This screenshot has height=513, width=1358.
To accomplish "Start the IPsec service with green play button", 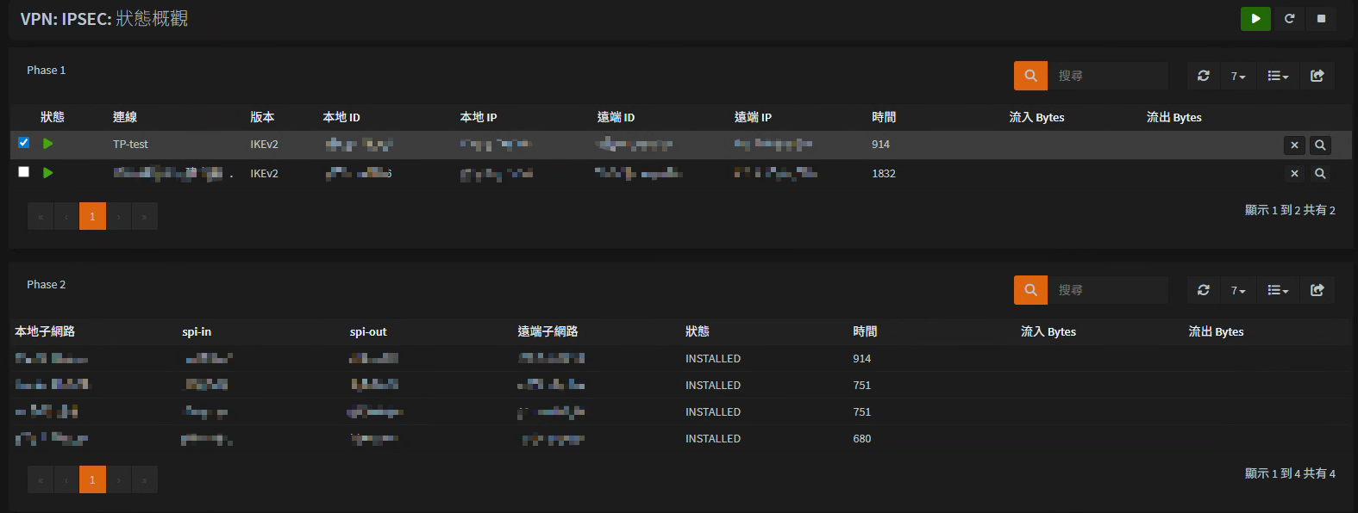I will [x=1255, y=18].
